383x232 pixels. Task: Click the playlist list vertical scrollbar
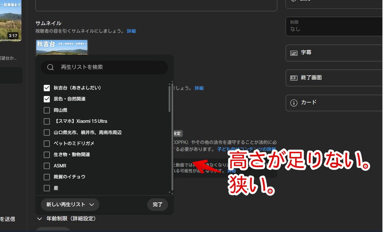(x=169, y=99)
